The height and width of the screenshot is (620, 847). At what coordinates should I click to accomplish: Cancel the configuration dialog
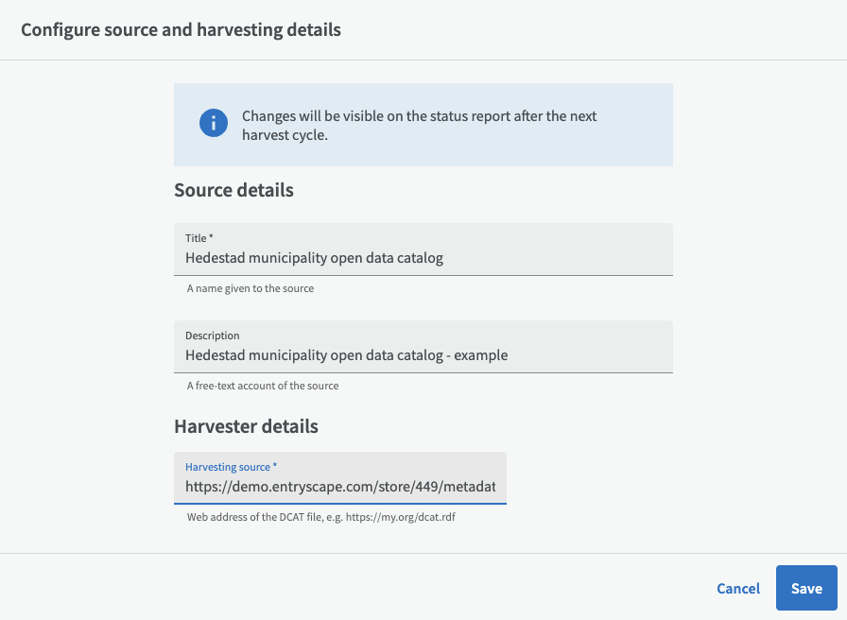[737, 588]
